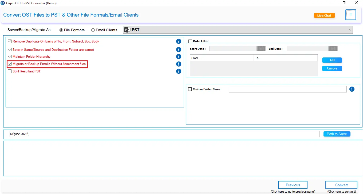Click the Cigati app logo in title bar
The image size is (363, 194).
point(3,3)
